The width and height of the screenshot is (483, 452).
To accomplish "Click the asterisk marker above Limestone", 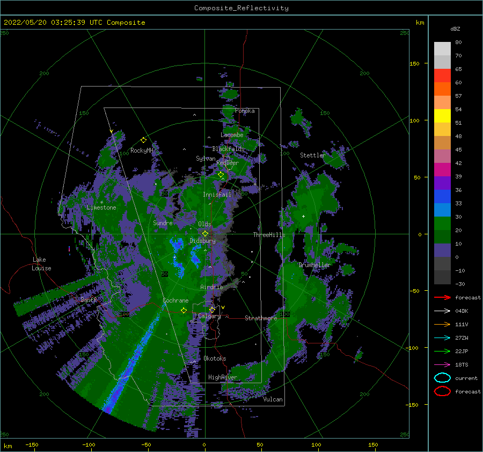I will click(101, 203).
